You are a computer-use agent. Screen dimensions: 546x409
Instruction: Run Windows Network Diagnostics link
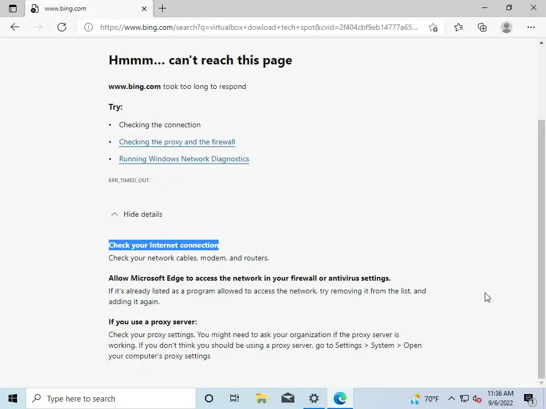[184, 159]
